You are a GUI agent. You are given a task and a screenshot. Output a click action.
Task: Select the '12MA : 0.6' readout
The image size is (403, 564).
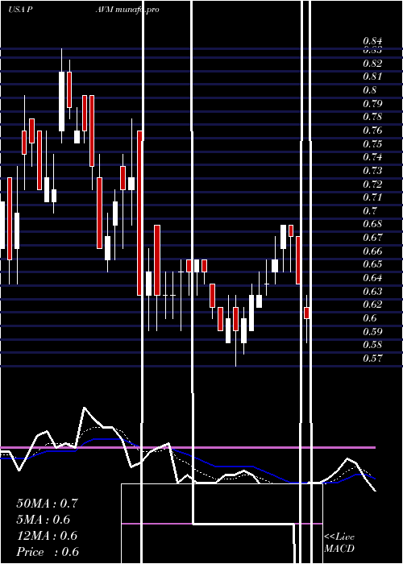coord(47,535)
